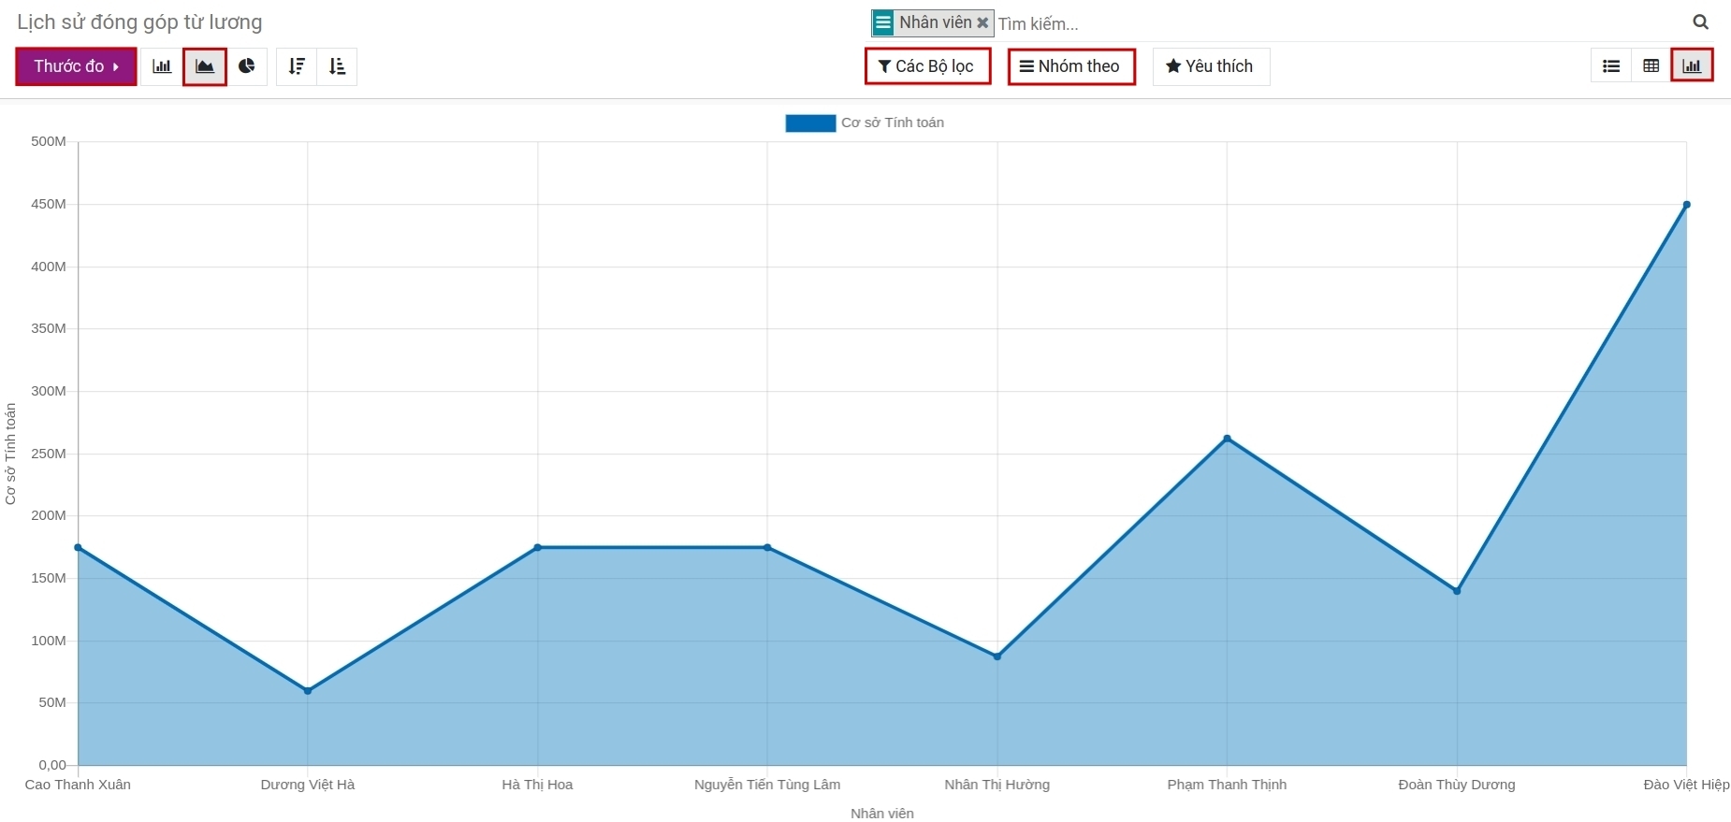The image size is (1731, 822).
Task: Toggle the Cơ sở Tính toán legend label
Action: tap(892, 123)
